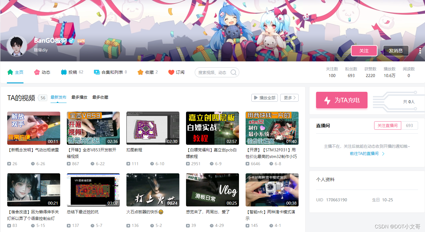425x232 pixels.
Task: Open the three-dot more menu in banner
Action: tap(420, 51)
